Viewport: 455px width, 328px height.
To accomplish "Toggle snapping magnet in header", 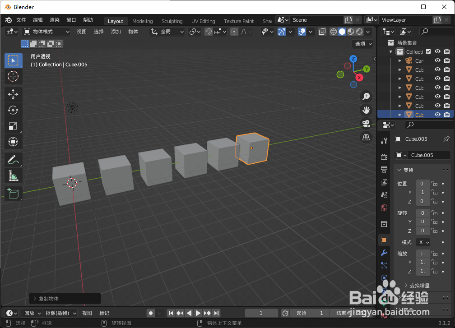I will click(x=209, y=32).
